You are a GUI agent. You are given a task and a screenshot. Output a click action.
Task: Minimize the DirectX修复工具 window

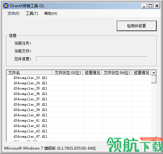[x=144, y=6]
